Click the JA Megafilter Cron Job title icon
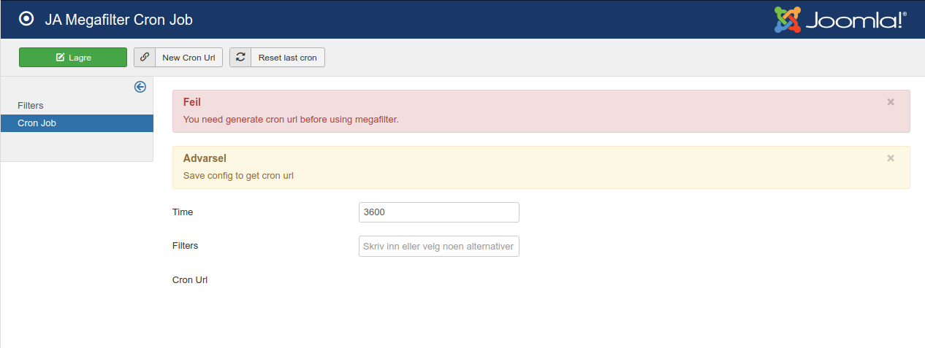This screenshot has width=925, height=348. [26, 20]
